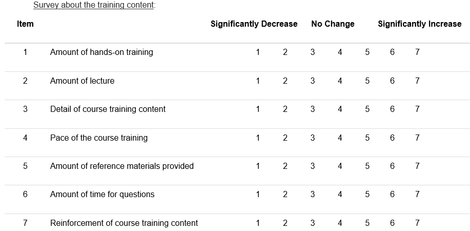Click the 'Survey about the training content' heading
470x231 pixels.
[x=94, y=6]
